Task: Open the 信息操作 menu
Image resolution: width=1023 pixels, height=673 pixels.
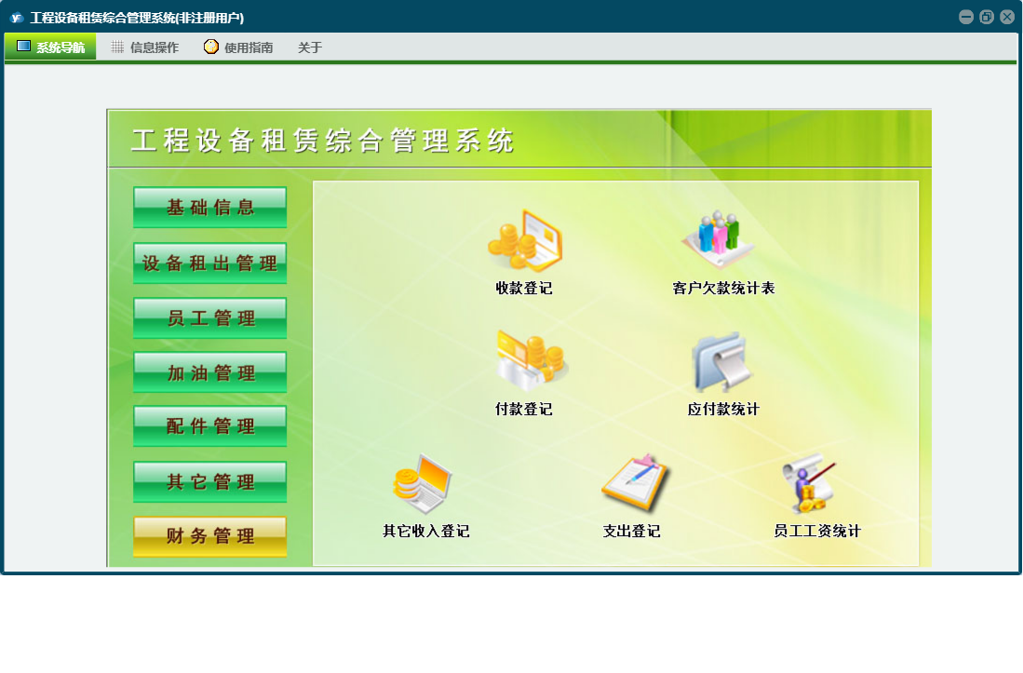Action: (x=145, y=47)
